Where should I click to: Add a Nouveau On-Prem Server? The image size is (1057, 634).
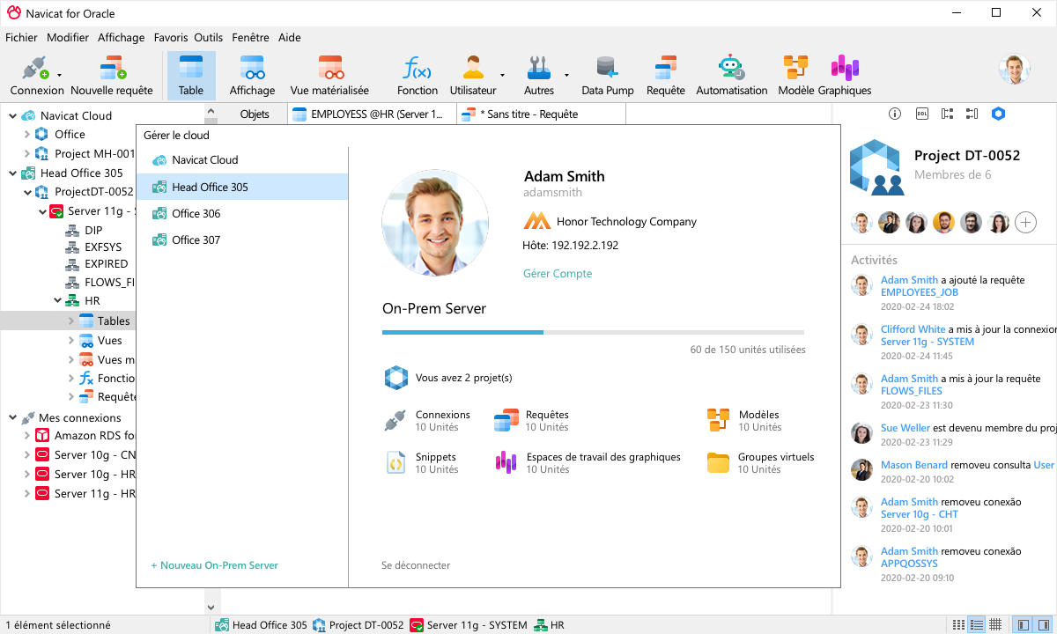coord(214,565)
